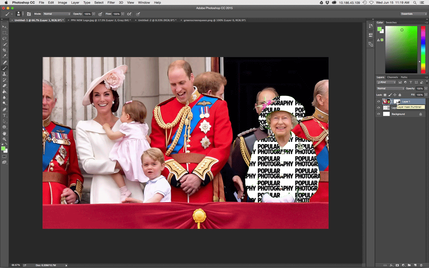Select the History Brush tool
This screenshot has height=268, width=429.
[x=4, y=80]
